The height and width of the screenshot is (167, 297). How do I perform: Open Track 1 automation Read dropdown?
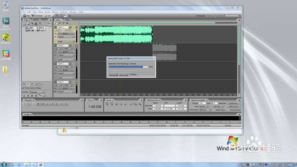(66, 41)
